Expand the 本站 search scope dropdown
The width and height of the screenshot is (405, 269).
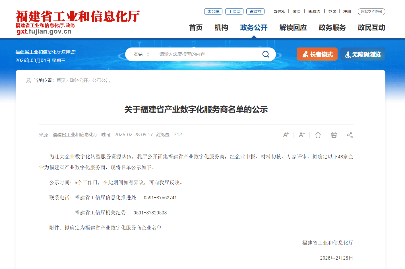tap(142, 54)
